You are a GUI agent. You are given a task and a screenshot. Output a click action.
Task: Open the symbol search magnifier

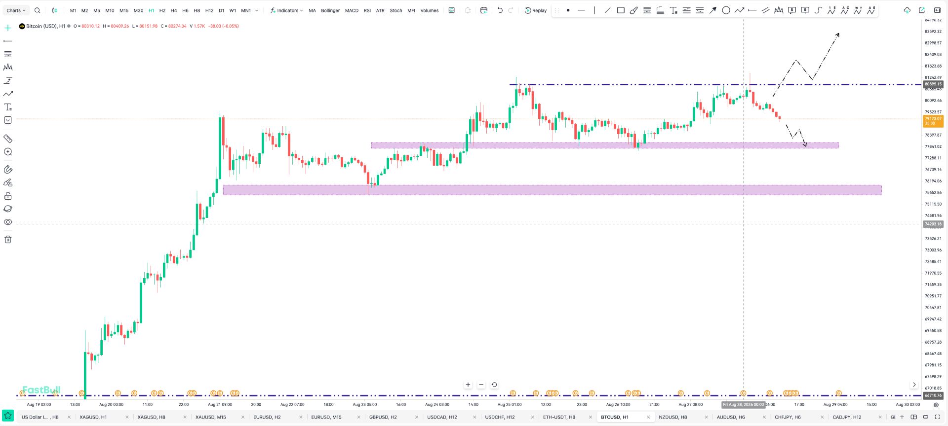coord(38,10)
